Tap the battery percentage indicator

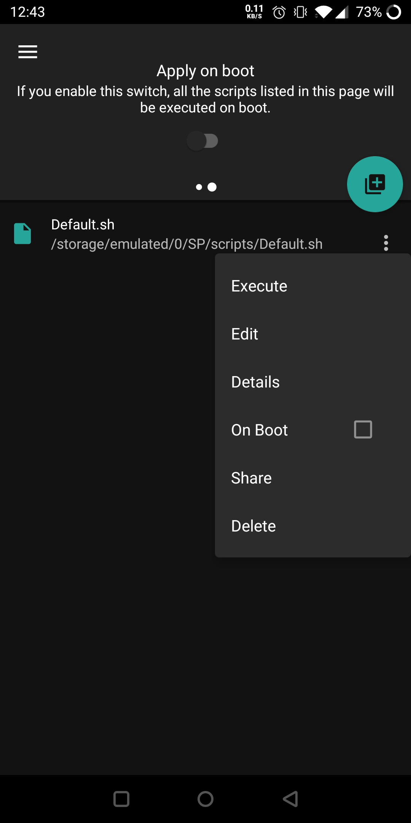pos(368,12)
